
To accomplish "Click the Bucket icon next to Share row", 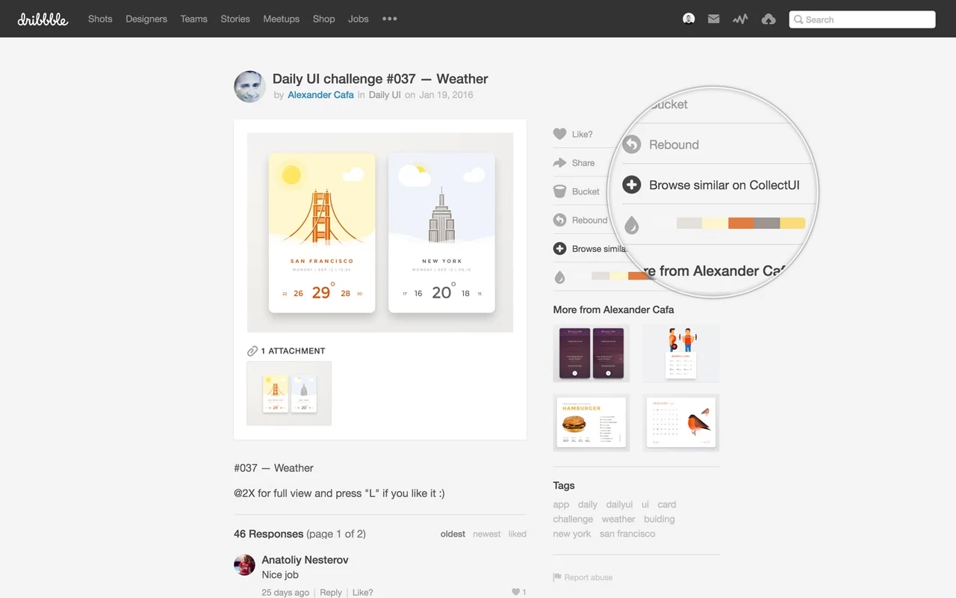I will [x=559, y=191].
